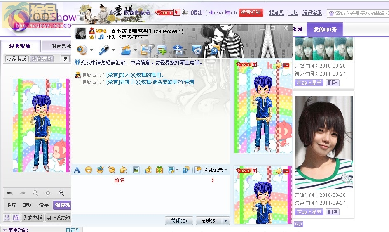This screenshot has width=389, height=232.
Task: Click the magic emoticon icon
Action: (x=100, y=170)
